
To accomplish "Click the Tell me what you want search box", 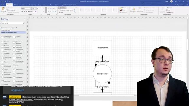I will click(70, 5).
